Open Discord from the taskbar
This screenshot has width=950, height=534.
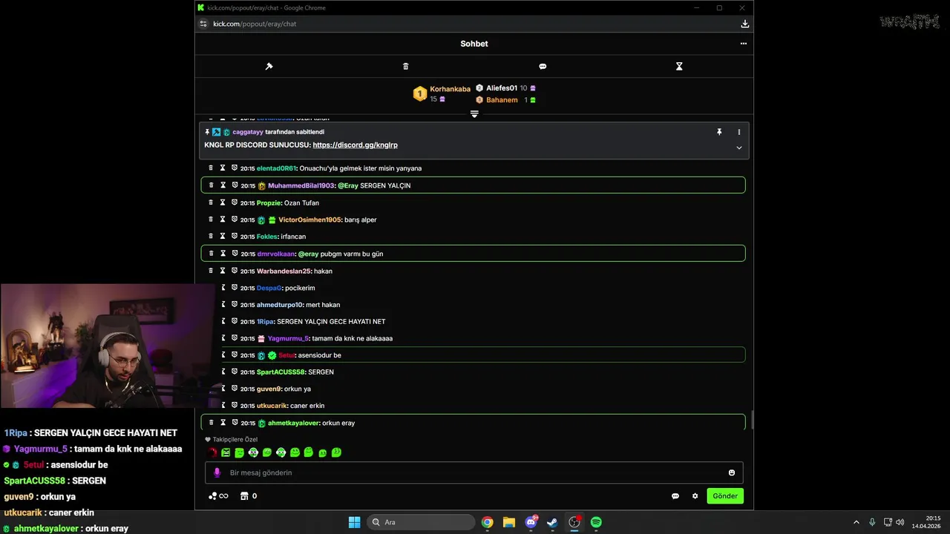tap(531, 522)
